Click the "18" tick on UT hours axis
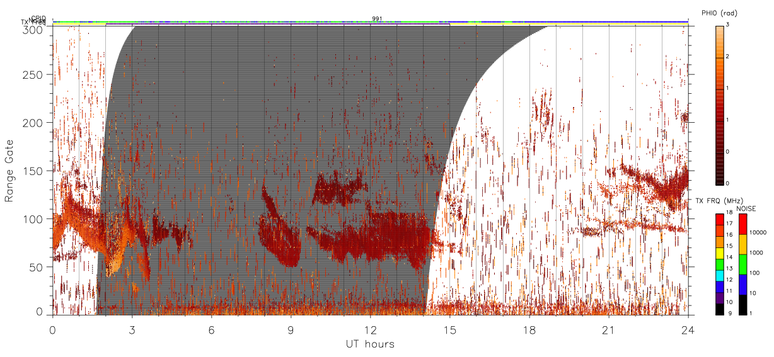Viewport: 774px width, 357px height. pyautogui.click(x=529, y=331)
